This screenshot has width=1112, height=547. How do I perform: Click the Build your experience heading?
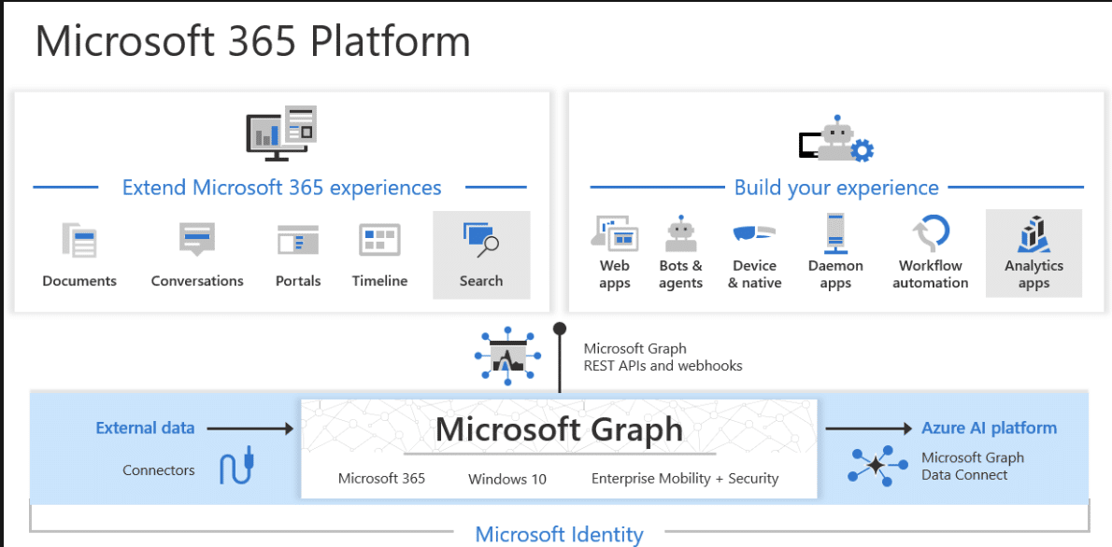pyautogui.click(x=836, y=188)
